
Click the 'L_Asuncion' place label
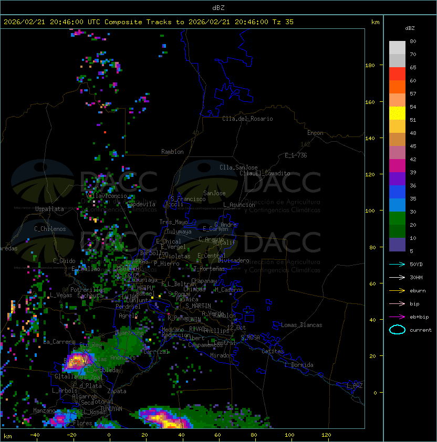(x=239, y=205)
